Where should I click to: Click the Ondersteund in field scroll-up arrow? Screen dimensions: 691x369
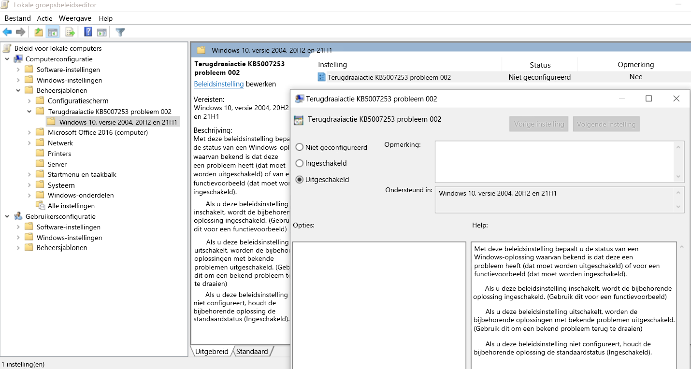coord(679,193)
